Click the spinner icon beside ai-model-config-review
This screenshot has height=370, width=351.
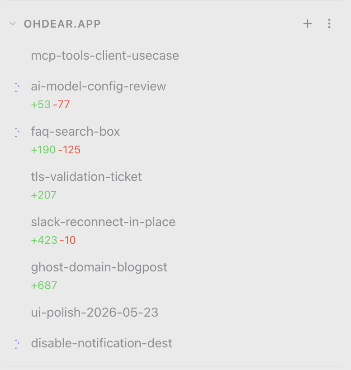[x=17, y=87]
